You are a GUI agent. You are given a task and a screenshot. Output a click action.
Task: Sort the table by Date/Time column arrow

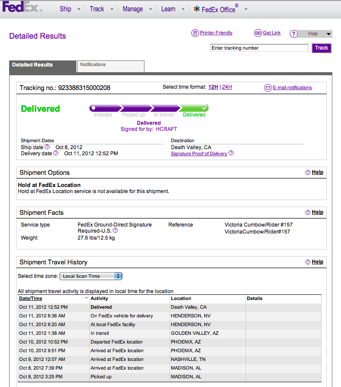click(86, 298)
